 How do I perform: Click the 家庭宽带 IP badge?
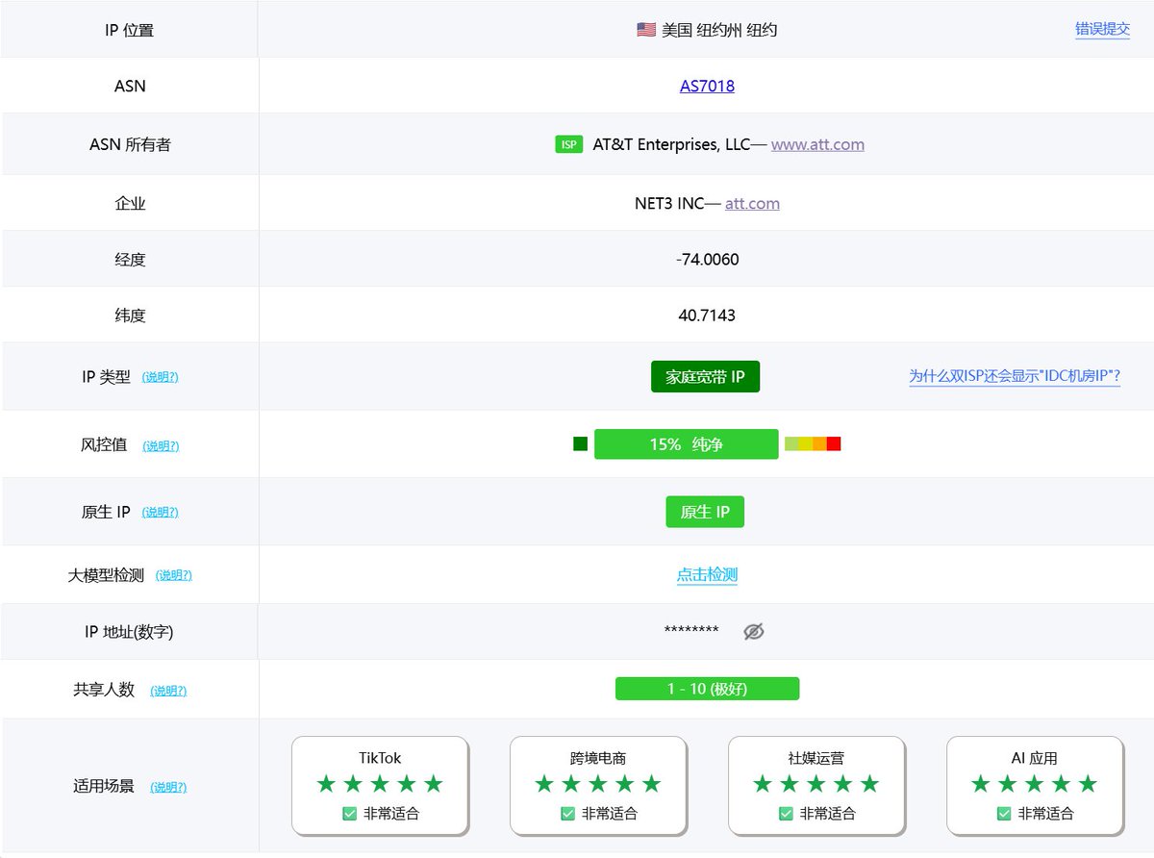(x=705, y=376)
